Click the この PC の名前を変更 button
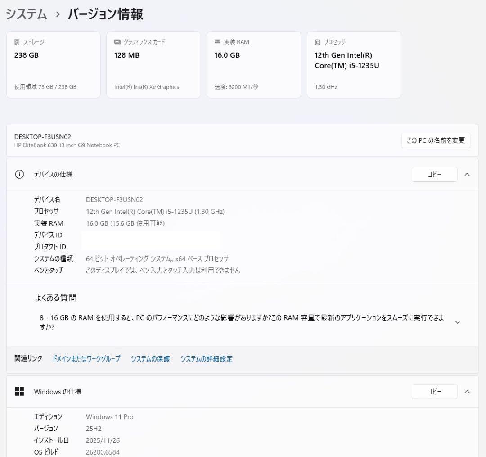 (x=436, y=140)
